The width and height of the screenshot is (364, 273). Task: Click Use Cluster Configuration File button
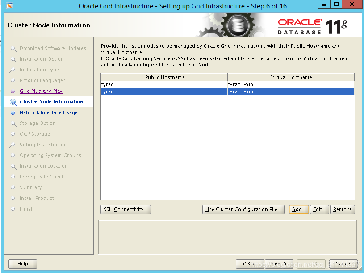coord(243,209)
